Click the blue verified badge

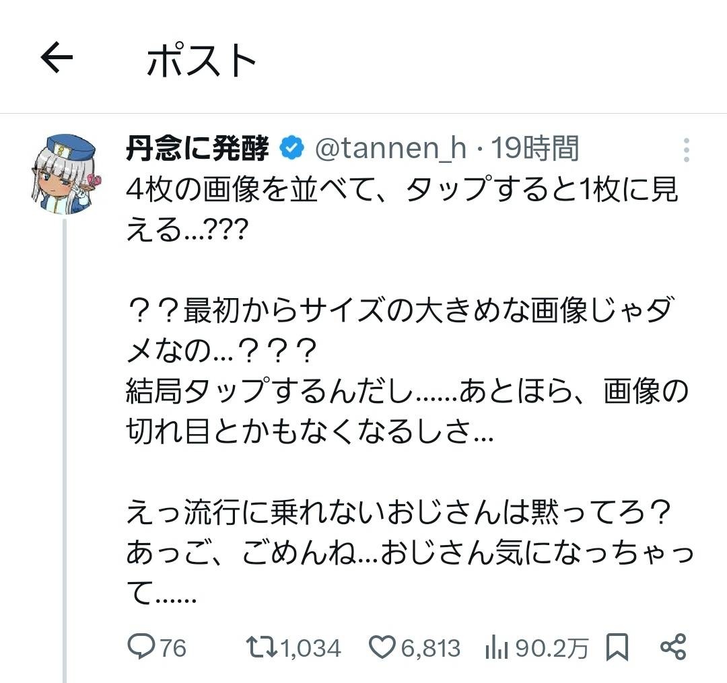[x=291, y=149]
